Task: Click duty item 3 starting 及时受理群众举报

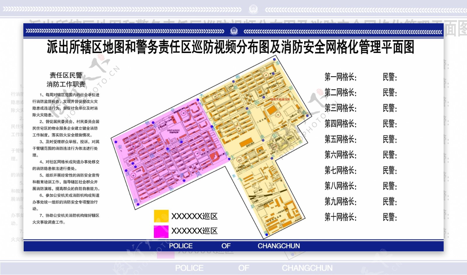Action: (x=66, y=148)
